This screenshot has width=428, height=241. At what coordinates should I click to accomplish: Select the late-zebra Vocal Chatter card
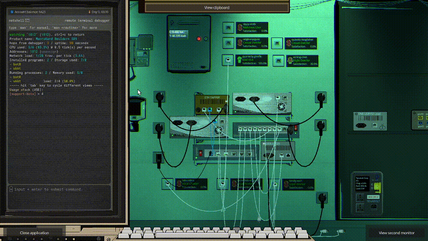pyautogui.click(x=191, y=184)
